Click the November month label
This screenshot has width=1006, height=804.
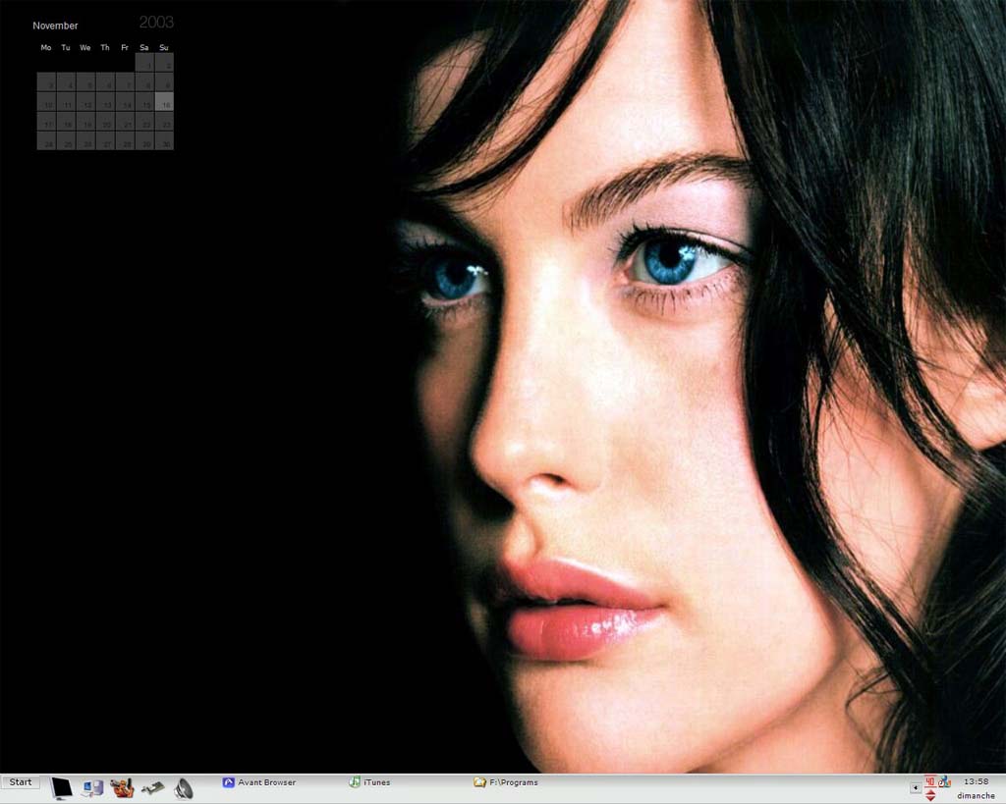tap(55, 26)
